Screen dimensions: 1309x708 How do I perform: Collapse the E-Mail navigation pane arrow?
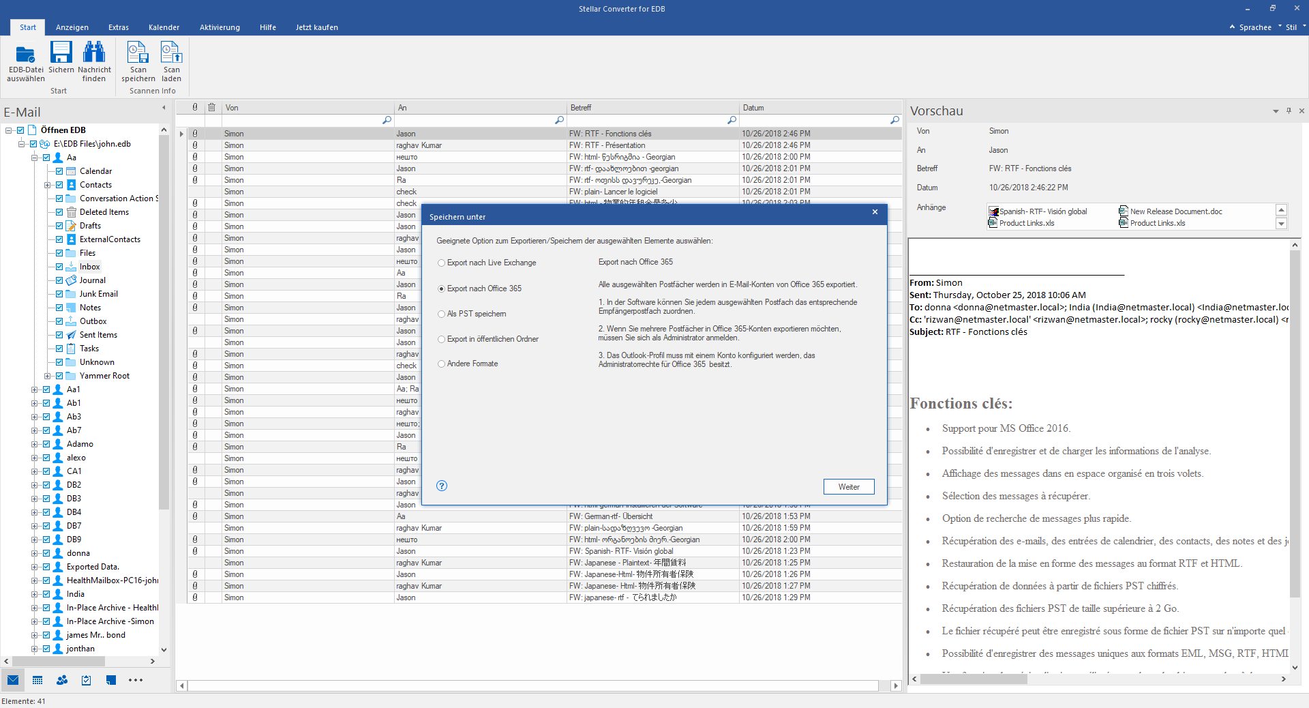(x=164, y=108)
